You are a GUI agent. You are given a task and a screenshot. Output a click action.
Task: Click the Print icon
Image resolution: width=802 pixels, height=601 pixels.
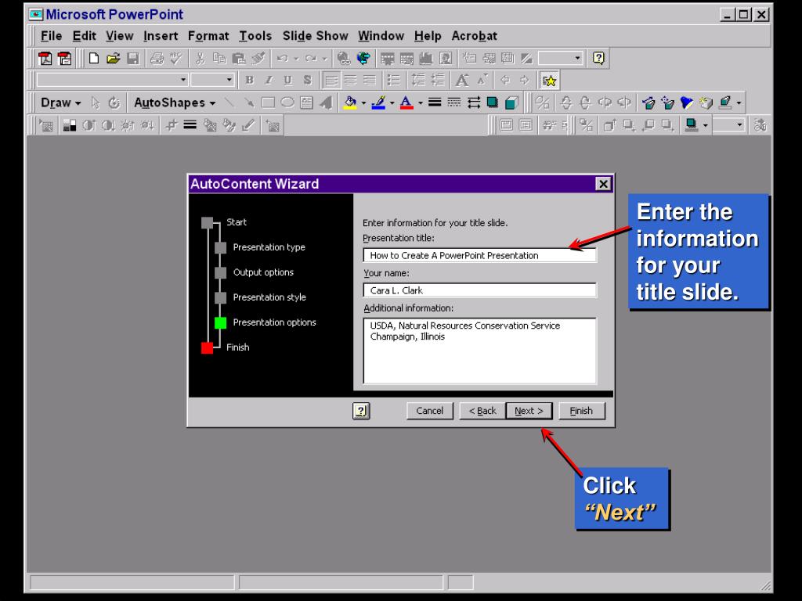157,58
